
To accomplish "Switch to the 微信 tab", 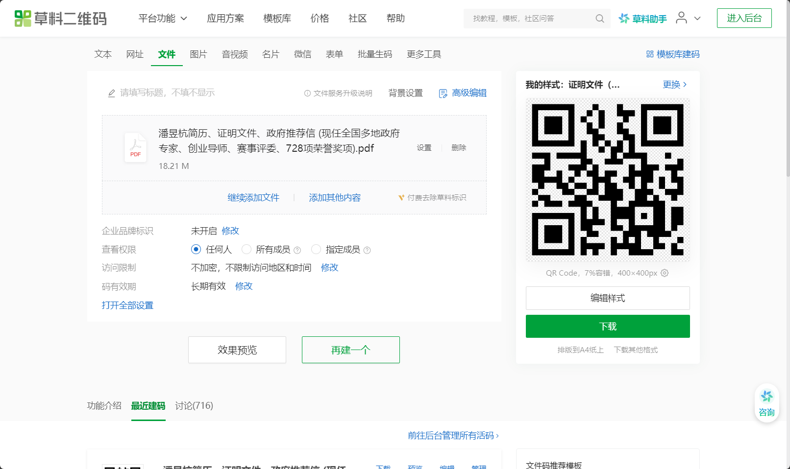I will click(303, 54).
